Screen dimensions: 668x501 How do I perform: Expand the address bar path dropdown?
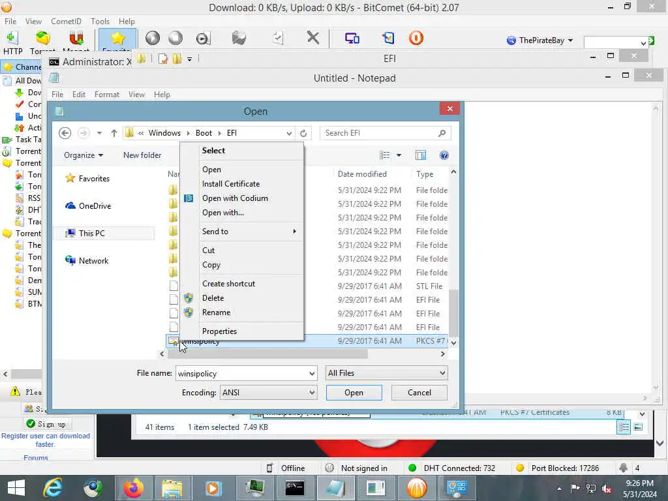[289, 133]
